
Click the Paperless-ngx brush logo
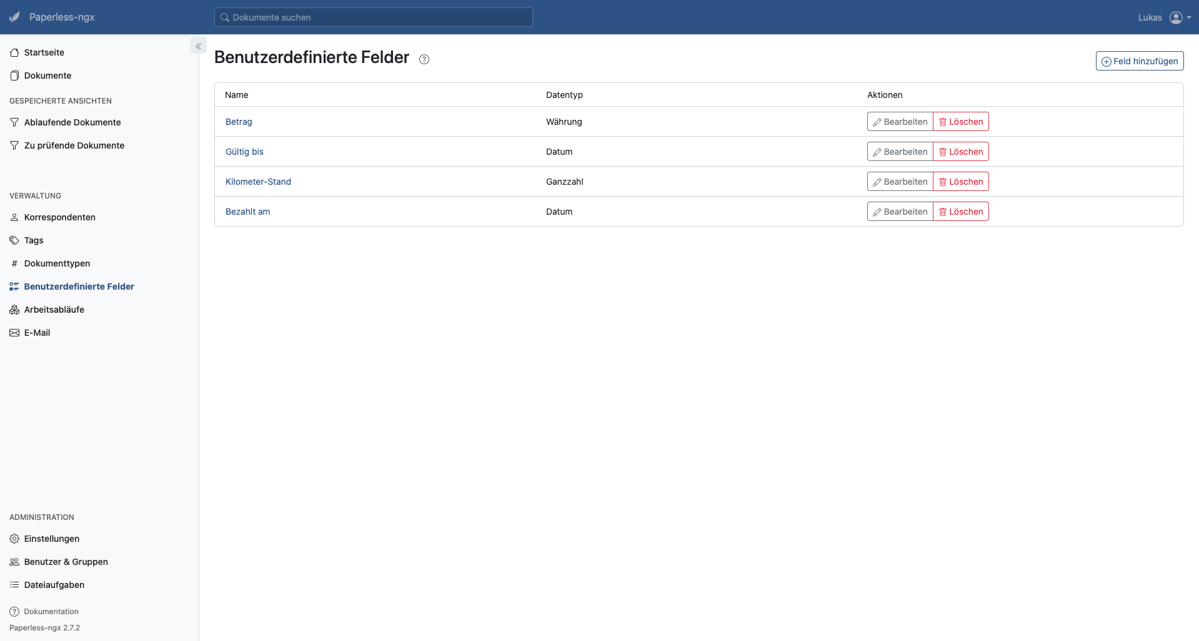pyautogui.click(x=14, y=17)
